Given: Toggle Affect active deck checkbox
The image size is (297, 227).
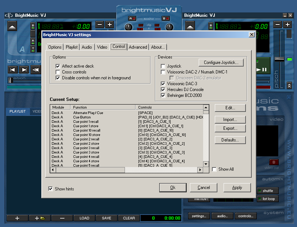Looking at the screenshot, I should click(58, 66).
